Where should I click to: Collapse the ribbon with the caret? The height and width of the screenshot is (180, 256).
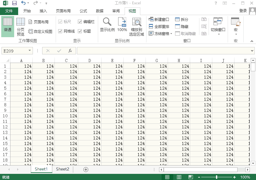tap(252, 41)
